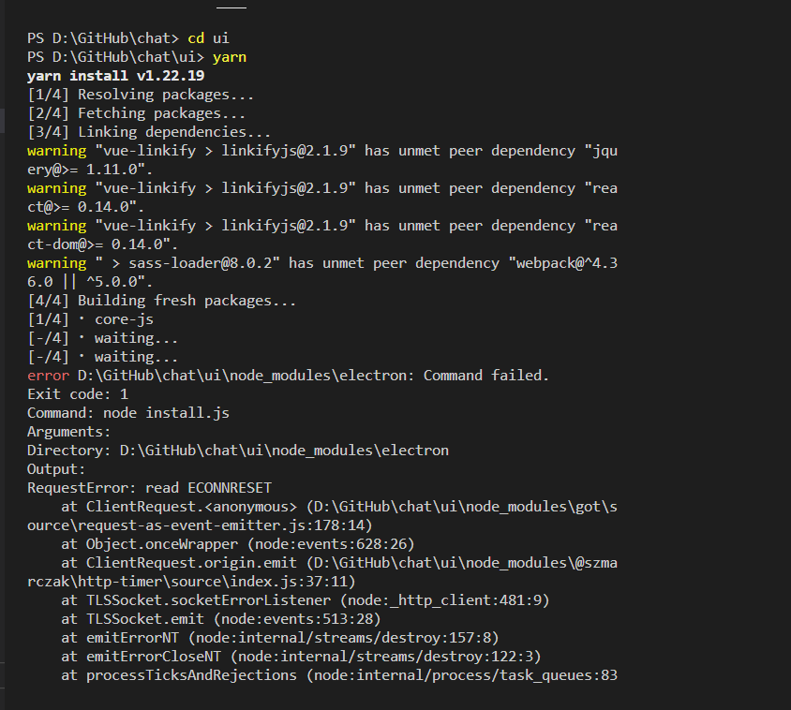791x710 pixels.
Task: Click the 'cd ui' command text
Action: [x=208, y=38]
